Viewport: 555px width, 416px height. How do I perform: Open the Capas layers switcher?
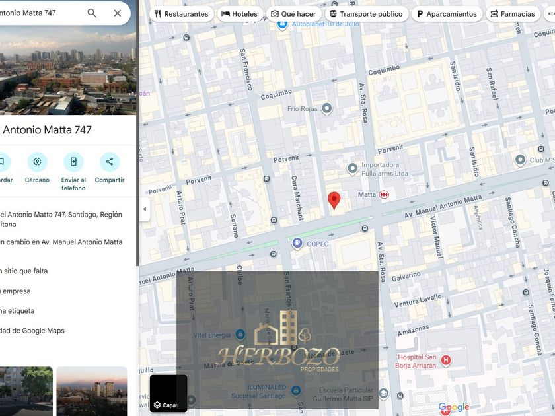[168, 394]
